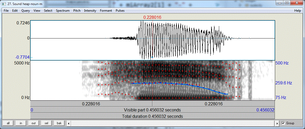Viewport: 305px width, 129px height.
Task: Open the Formant menu
Action: (106, 11)
